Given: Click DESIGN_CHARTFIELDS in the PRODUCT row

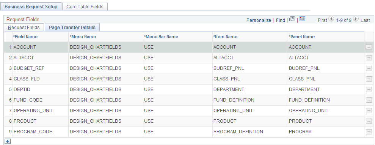Looking at the screenshot, I should point(96,121).
